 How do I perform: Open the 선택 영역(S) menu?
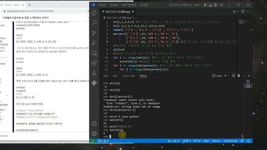(129, 5)
